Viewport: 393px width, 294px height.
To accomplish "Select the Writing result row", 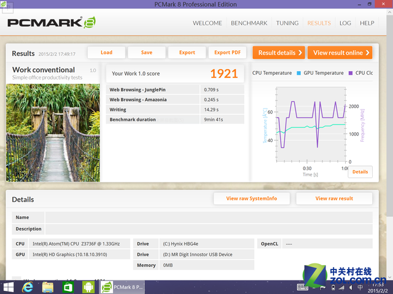I will [175, 110].
